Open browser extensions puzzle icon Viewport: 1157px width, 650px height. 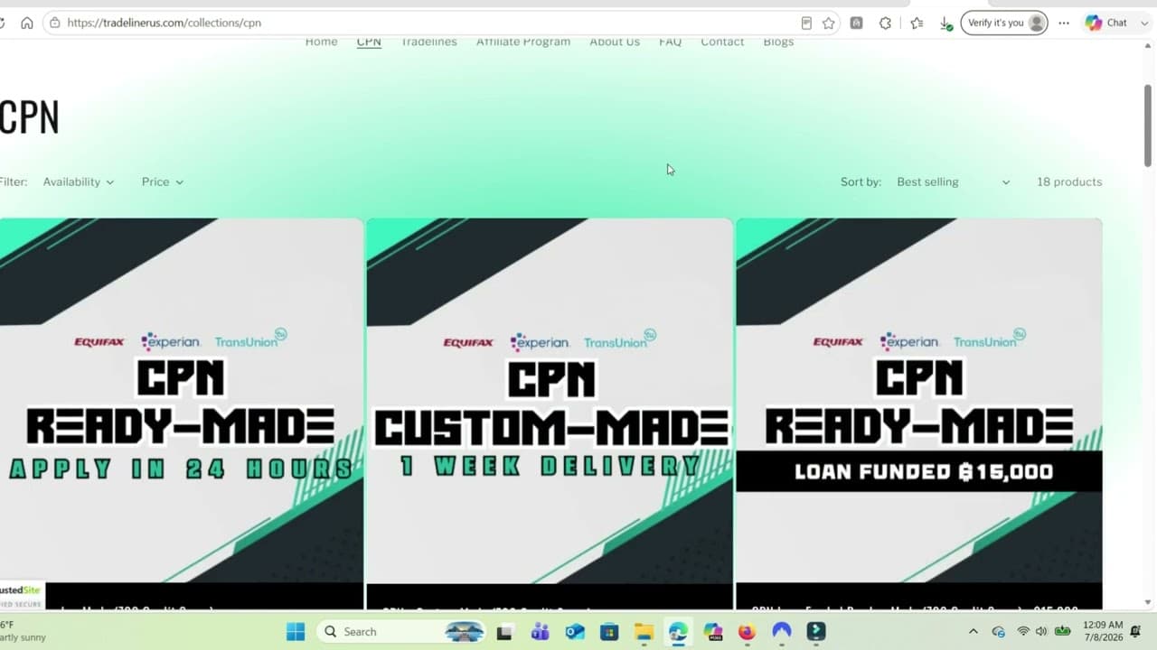coord(885,23)
